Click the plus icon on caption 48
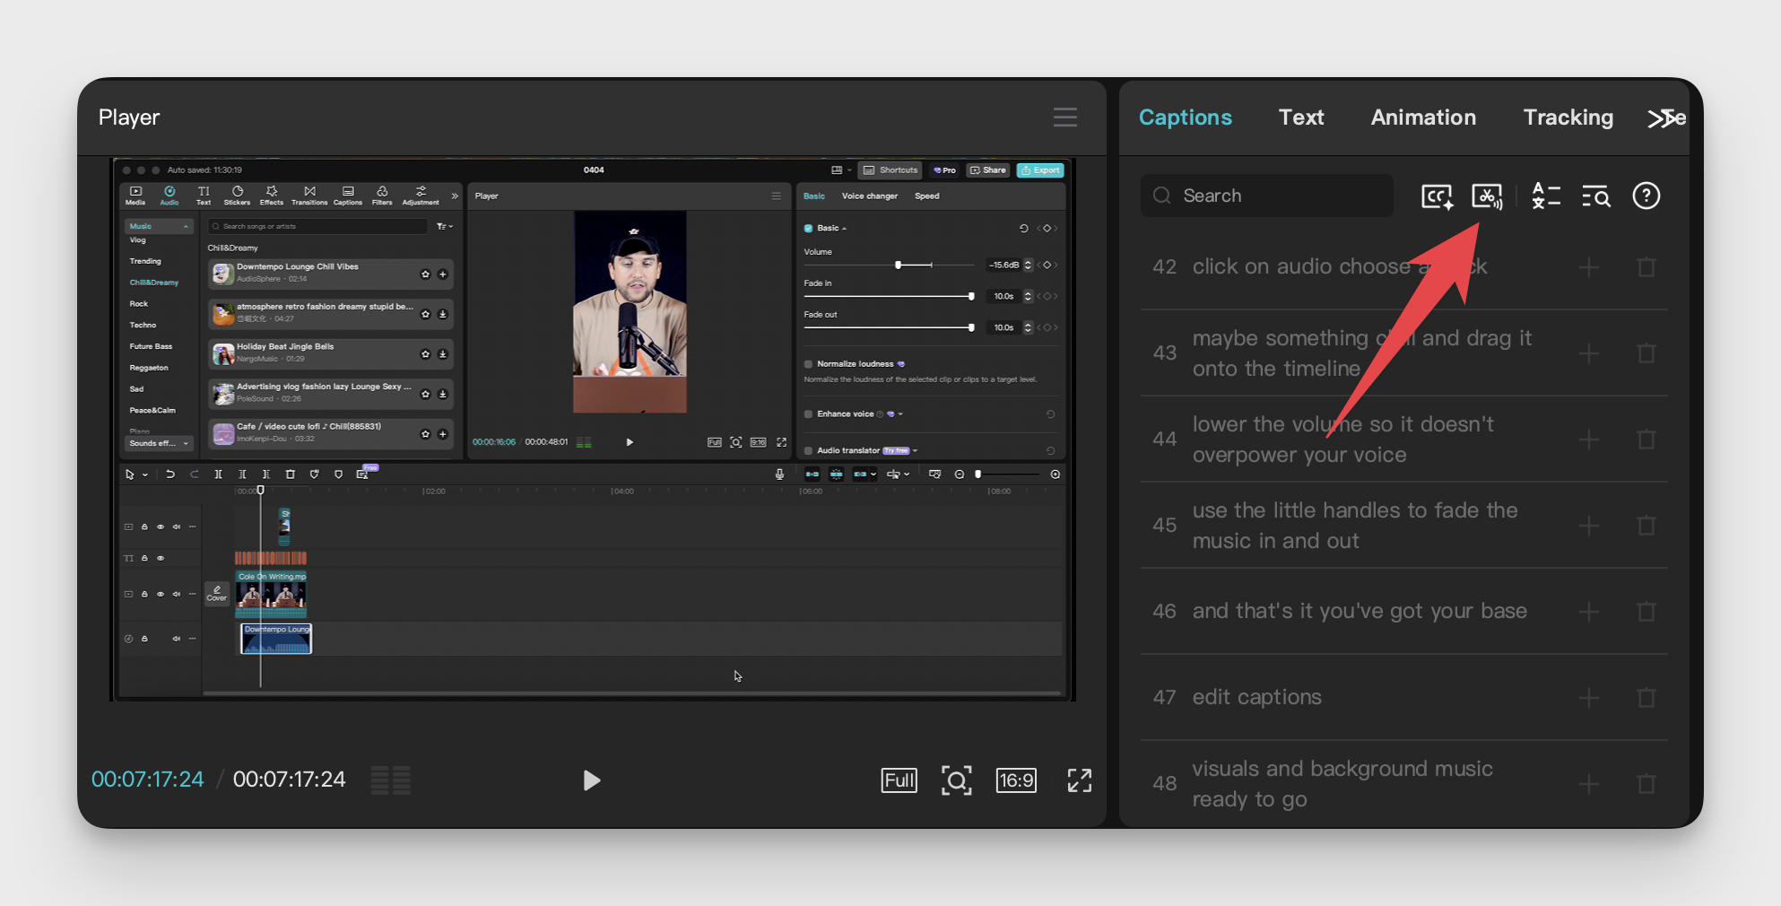Viewport: 1781px width, 906px height. (x=1589, y=784)
